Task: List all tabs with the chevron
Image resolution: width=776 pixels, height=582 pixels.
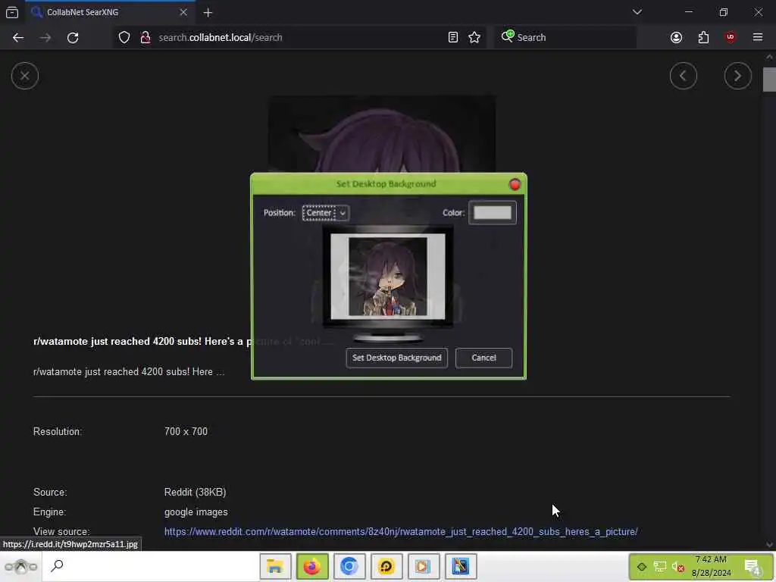Action: (x=637, y=12)
